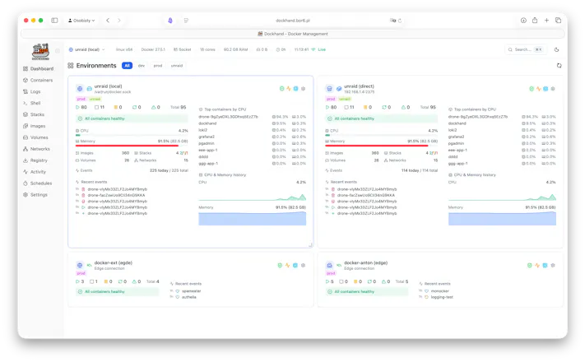Open the docker-anton (edge) environment title
The height and width of the screenshot is (362, 585).
coord(366,262)
